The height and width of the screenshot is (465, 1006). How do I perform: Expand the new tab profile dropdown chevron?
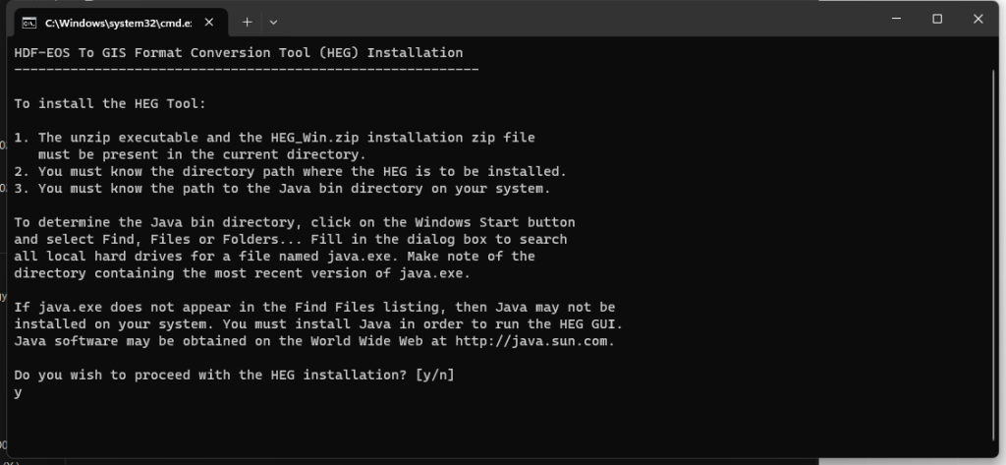[273, 23]
